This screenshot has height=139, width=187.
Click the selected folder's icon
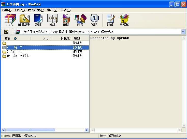click(4, 47)
